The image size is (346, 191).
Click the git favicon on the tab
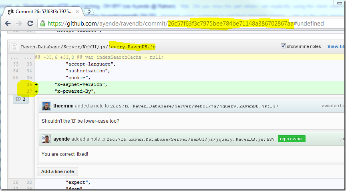tap(10, 12)
